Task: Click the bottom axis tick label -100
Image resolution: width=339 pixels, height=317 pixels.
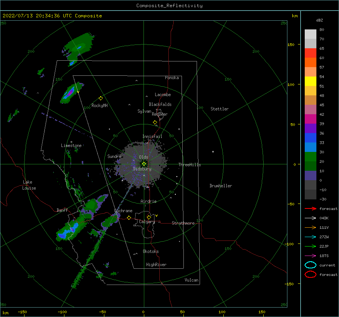Action: point(62,312)
